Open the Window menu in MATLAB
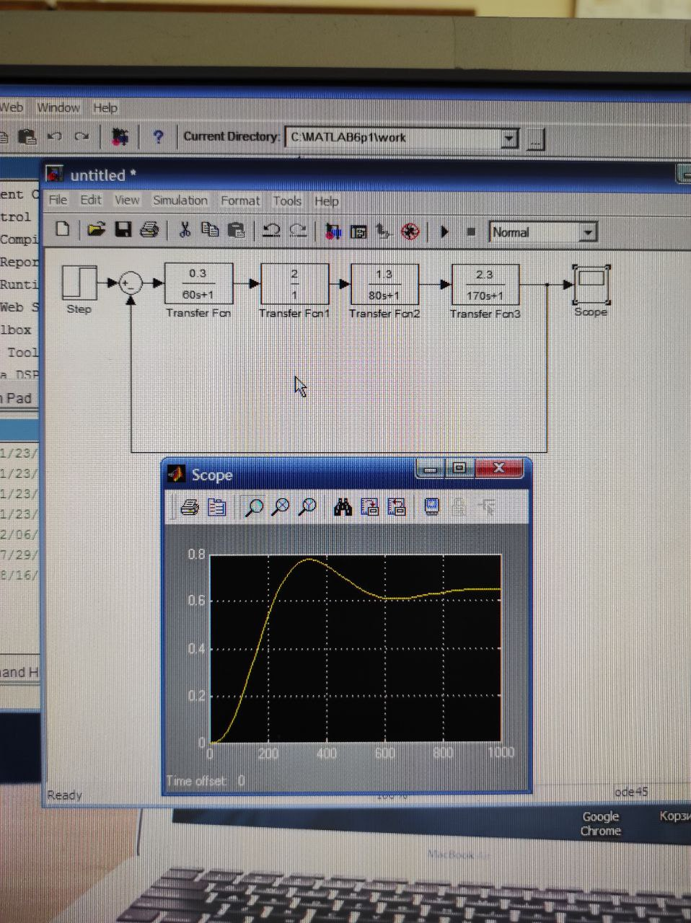The image size is (691, 923). tap(58, 107)
